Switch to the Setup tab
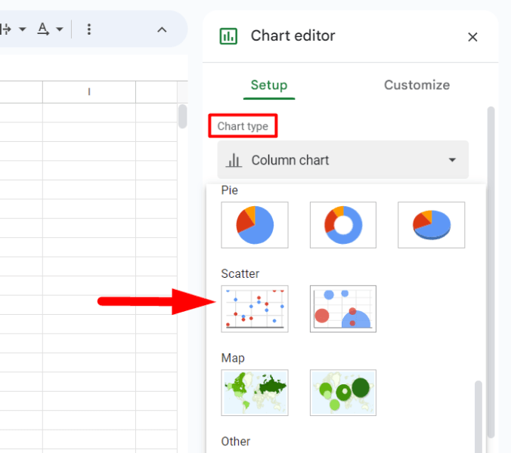This screenshot has height=453, width=511. click(269, 85)
